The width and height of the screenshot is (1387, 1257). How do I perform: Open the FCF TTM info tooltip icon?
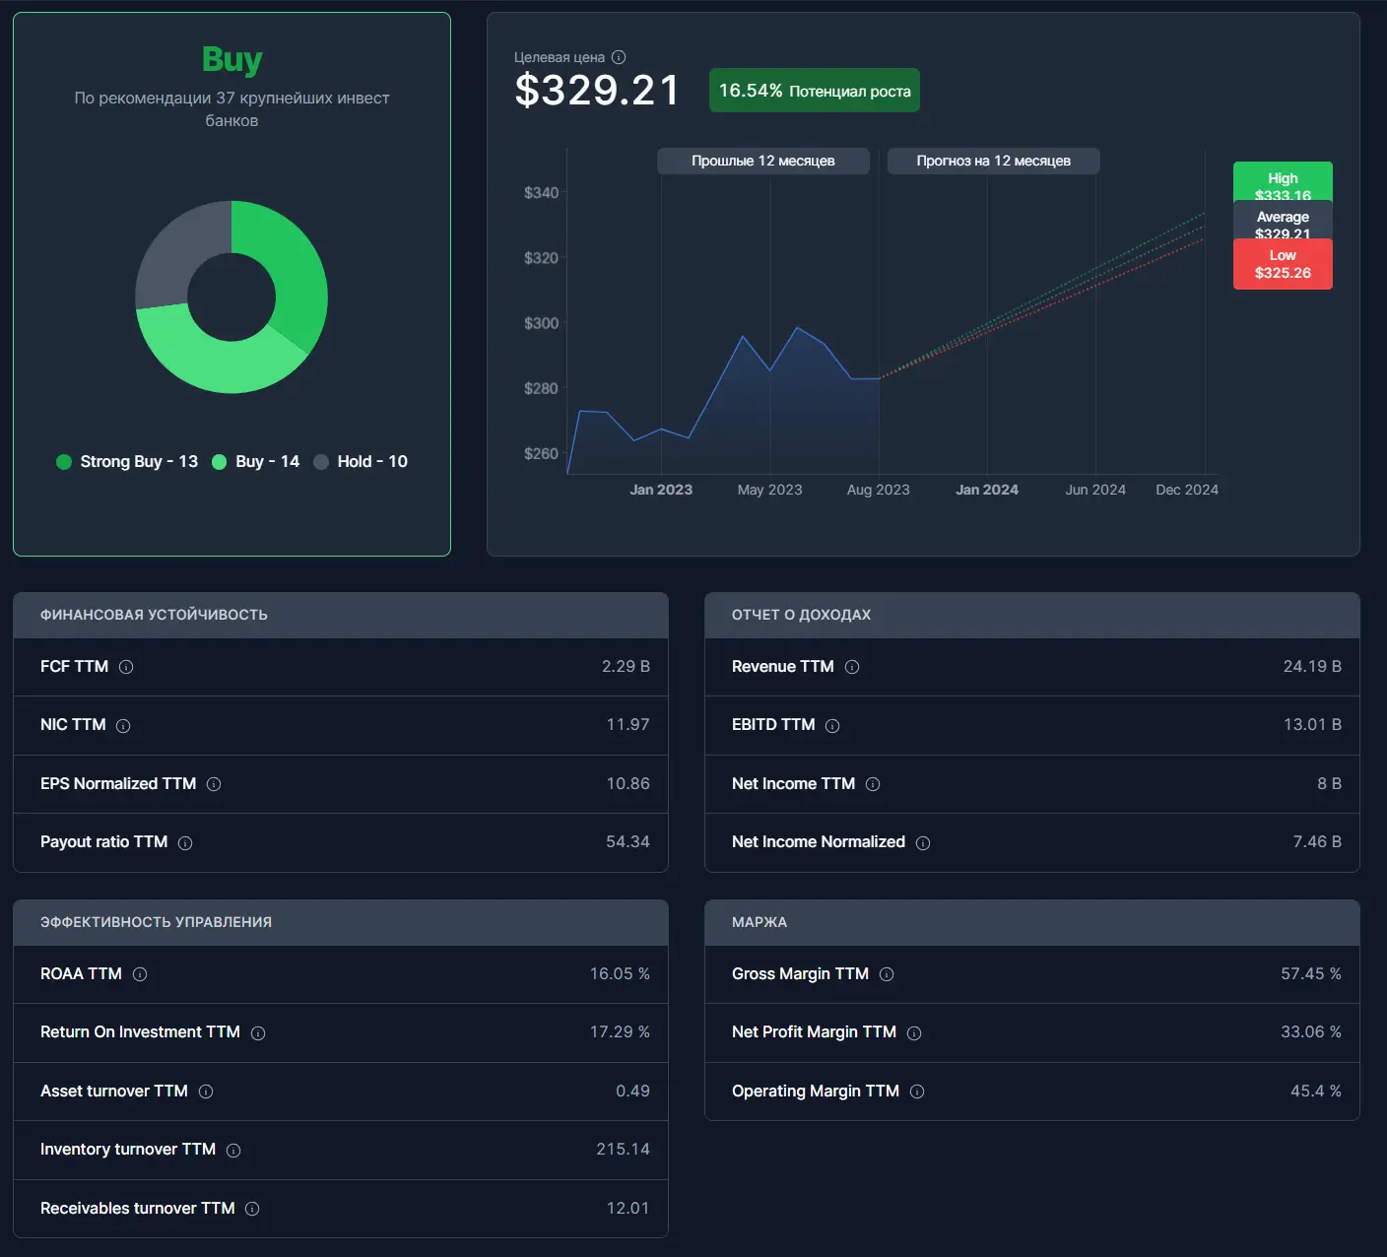point(126,667)
